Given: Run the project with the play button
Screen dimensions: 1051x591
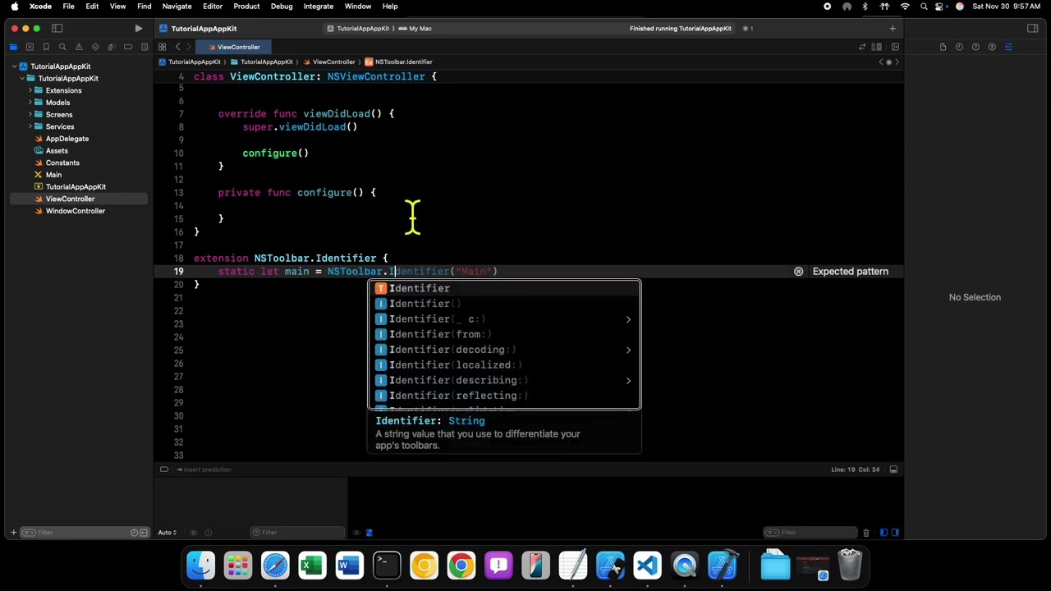Looking at the screenshot, I should pyautogui.click(x=139, y=29).
